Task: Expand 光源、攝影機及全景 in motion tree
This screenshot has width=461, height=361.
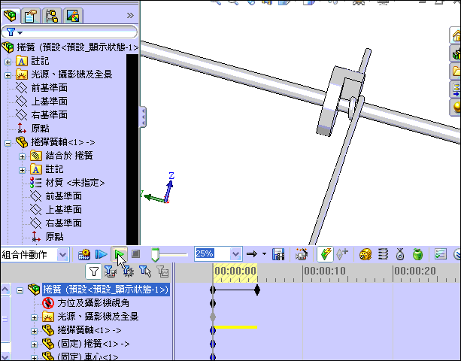Action: [x=34, y=317]
